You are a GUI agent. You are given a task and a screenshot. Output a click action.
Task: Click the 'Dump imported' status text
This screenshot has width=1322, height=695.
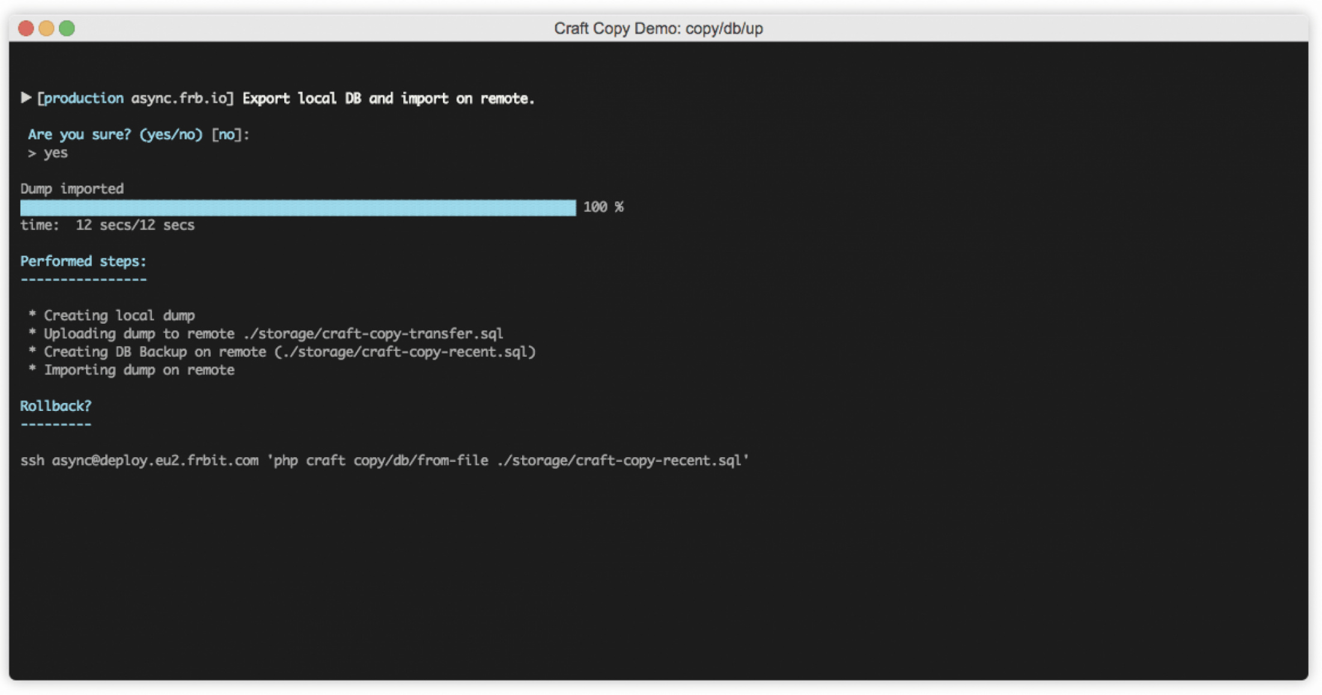tap(72, 189)
